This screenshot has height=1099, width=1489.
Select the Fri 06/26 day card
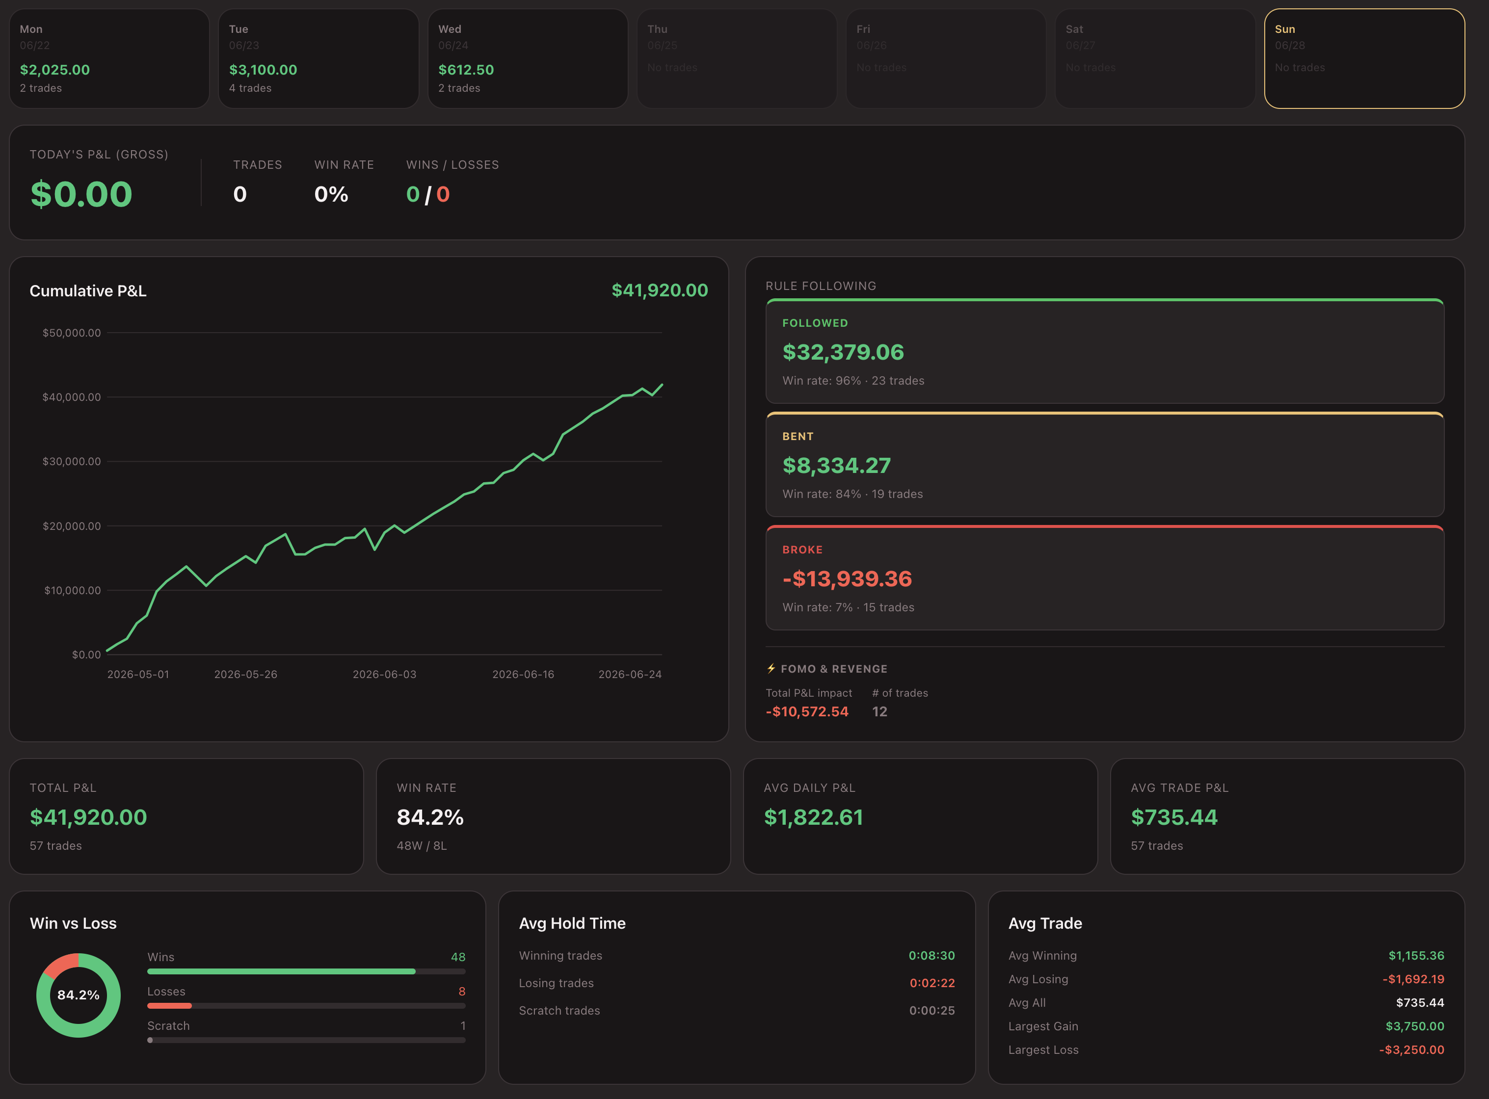[946, 58]
